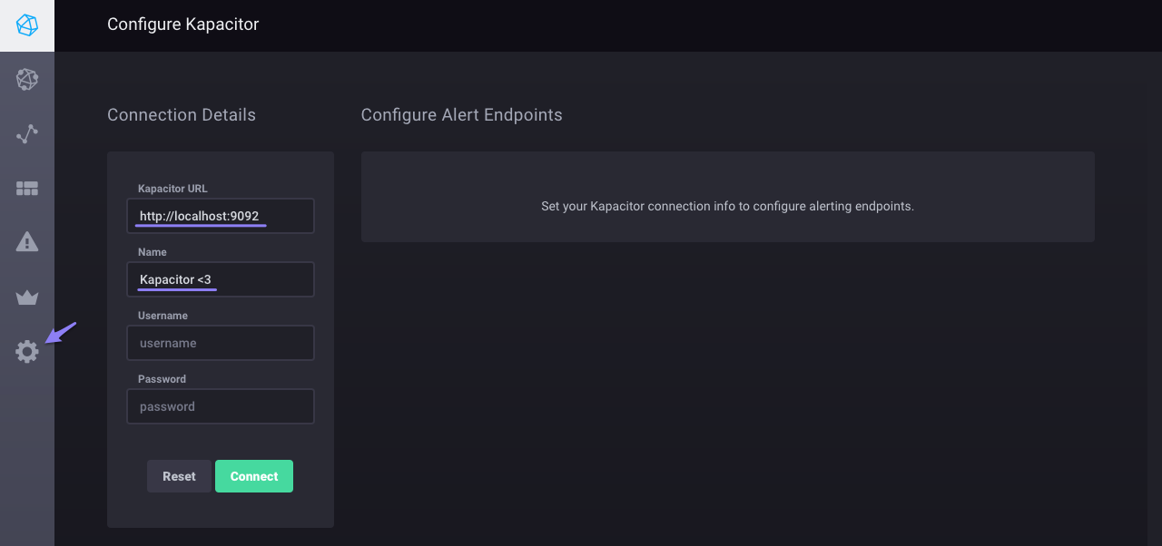Open the Data Explorer graph icon

pyautogui.click(x=27, y=134)
